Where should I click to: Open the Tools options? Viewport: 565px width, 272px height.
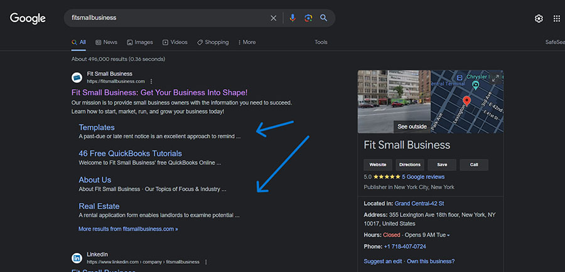pyautogui.click(x=321, y=42)
